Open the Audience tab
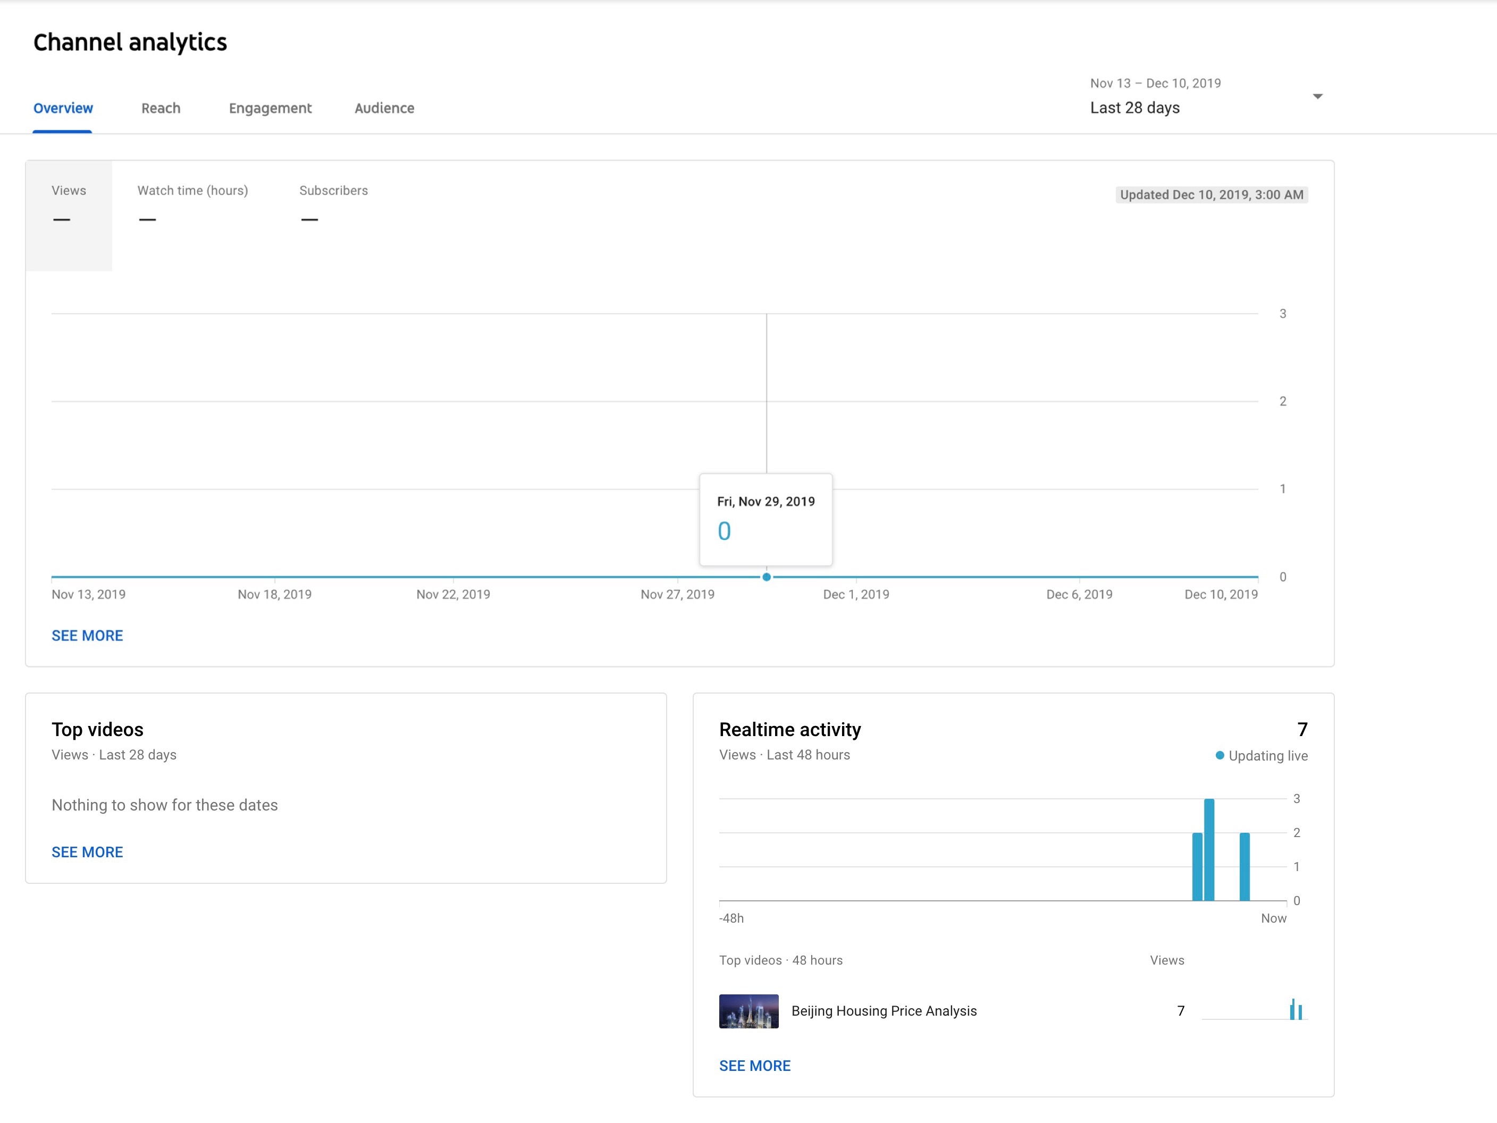1497x1123 pixels. [x=384, y=108]
